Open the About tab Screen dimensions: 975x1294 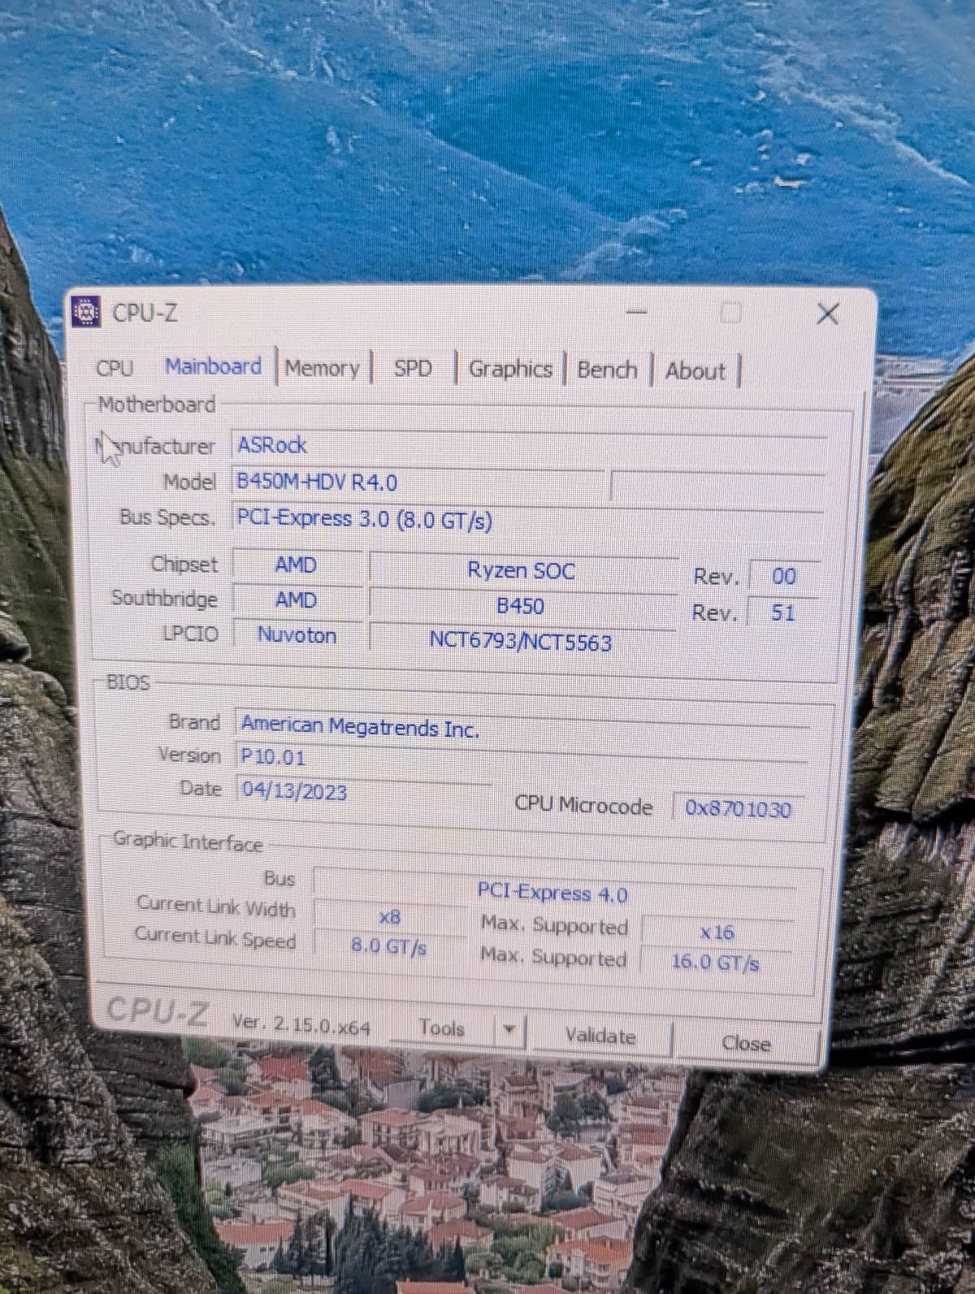pyautogui.click(x=695, y=371)
